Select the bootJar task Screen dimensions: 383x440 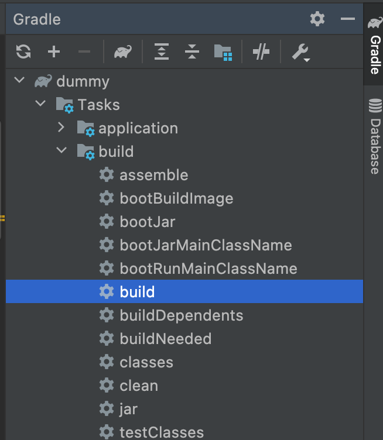[x=184, y=222]
